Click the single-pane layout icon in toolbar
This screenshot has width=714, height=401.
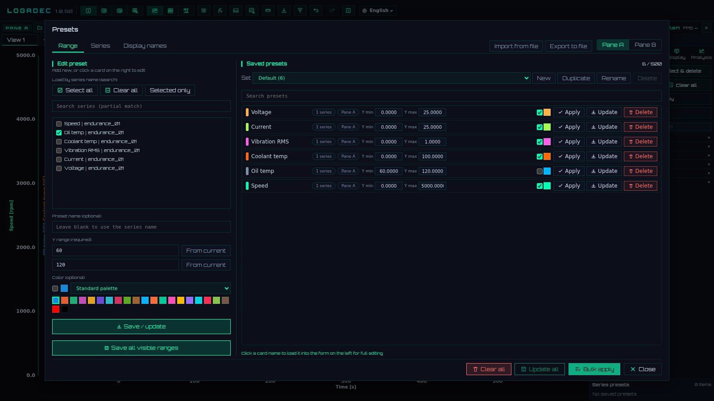[x=88, y=11]
